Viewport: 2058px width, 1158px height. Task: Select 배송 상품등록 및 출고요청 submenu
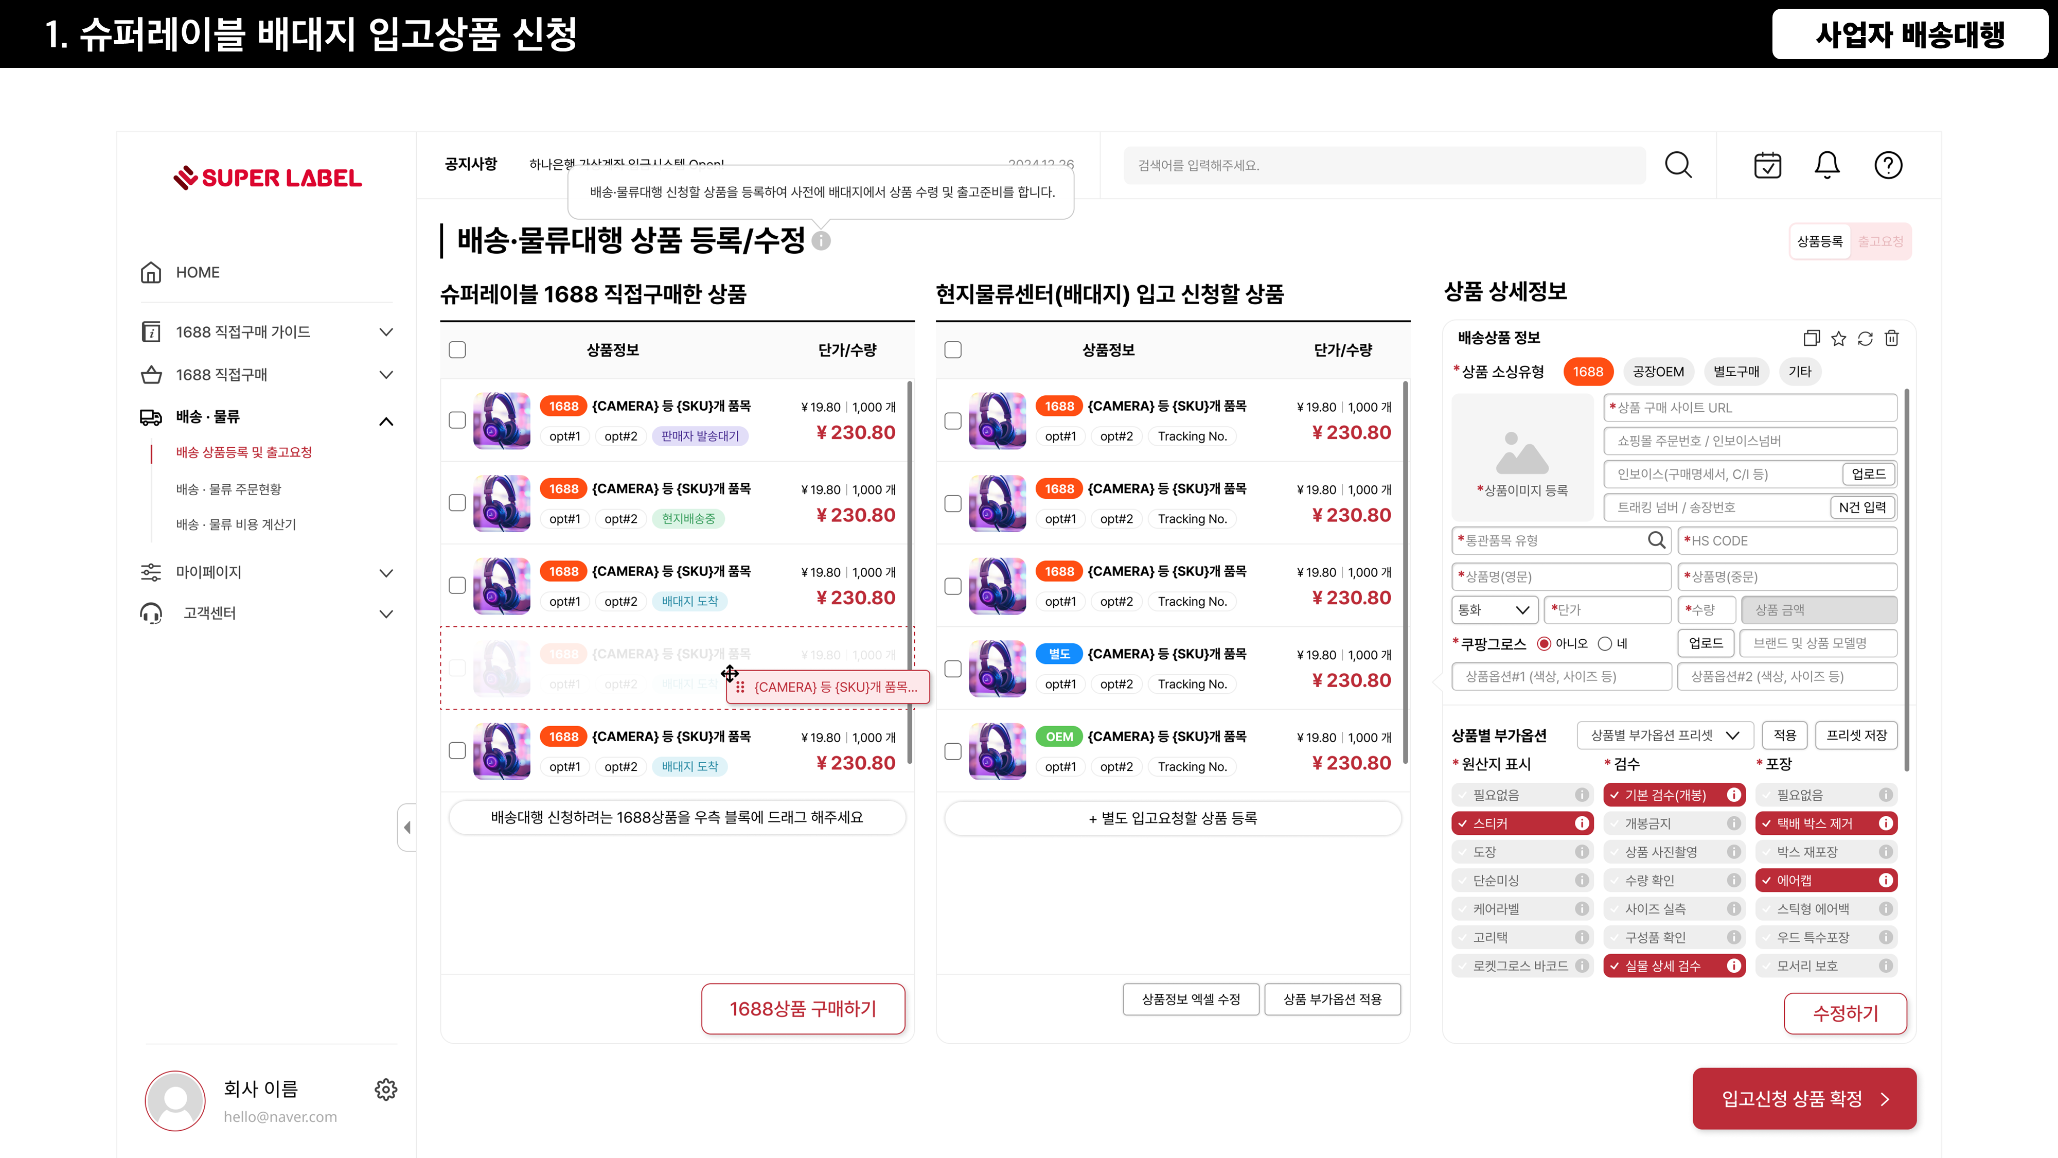[x=244, y=452]
